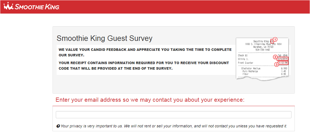This screenshot has height=139, width=310.
Task: Click the circled number 2 marker on receipt
Action: [275, 57]
